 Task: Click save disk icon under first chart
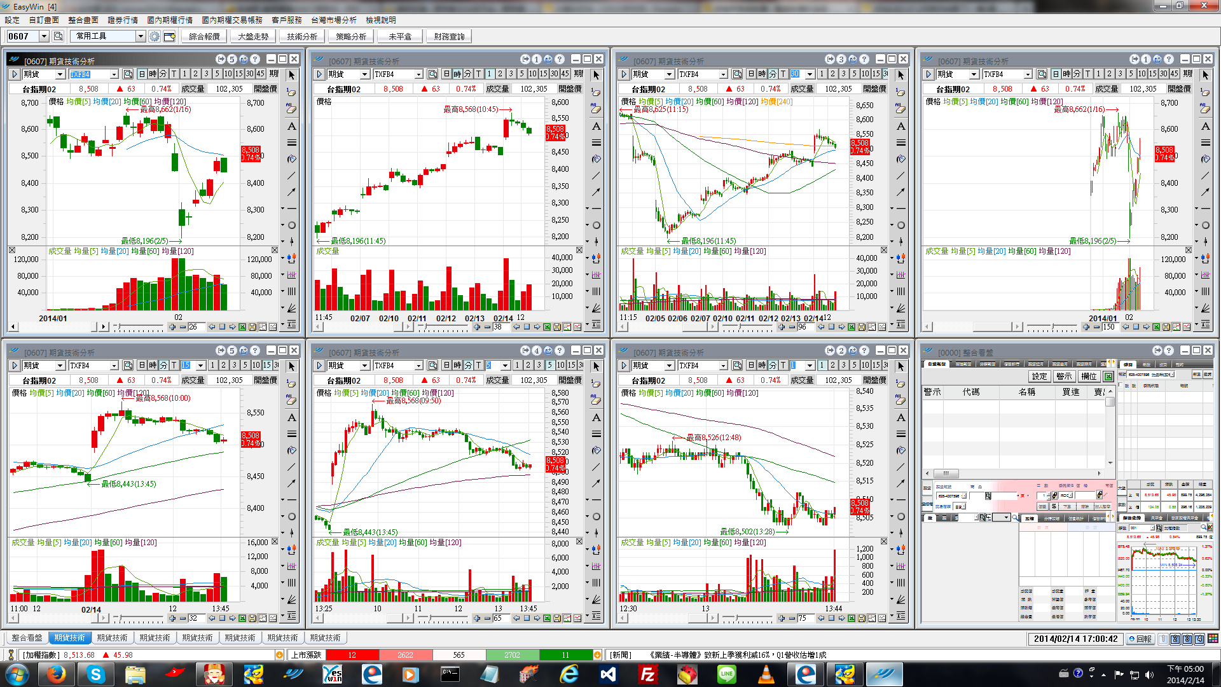[252, 327]
